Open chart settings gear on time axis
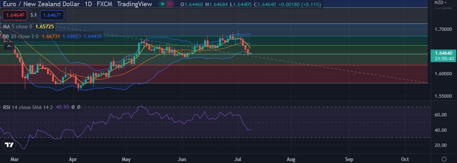 click(x=444, y=159)
